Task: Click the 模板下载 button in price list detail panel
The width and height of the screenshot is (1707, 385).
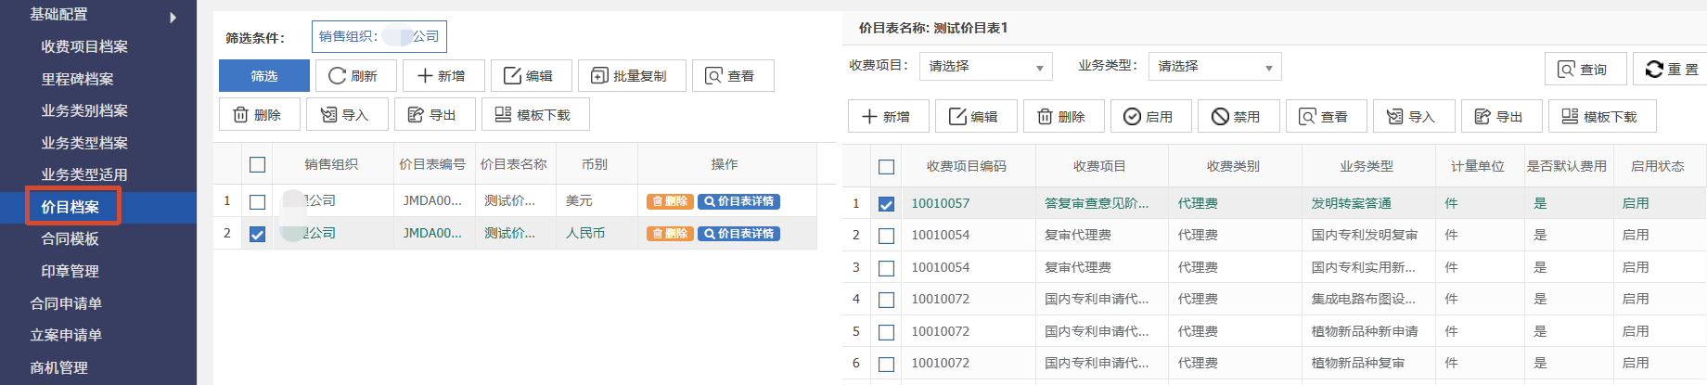Action: point(1602,117)
